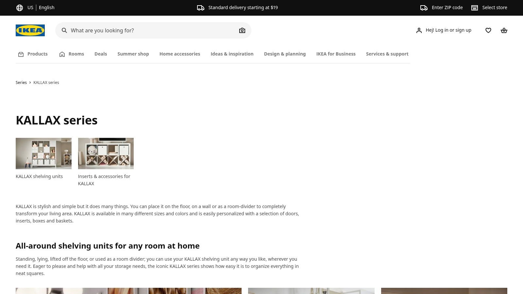The image size is (523, 294).
Task: Click Select store
Action: (495, 8)
